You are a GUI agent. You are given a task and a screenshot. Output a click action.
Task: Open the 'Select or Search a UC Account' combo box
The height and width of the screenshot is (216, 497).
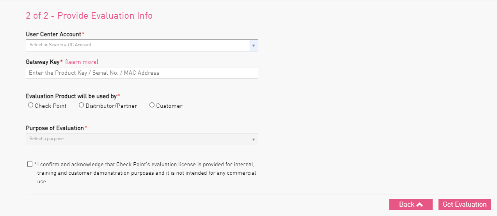point(142,45)
